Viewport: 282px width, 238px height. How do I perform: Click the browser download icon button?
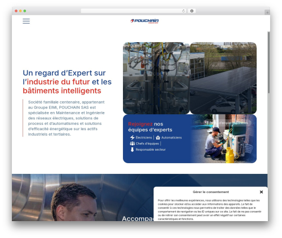tap(192, 11)
